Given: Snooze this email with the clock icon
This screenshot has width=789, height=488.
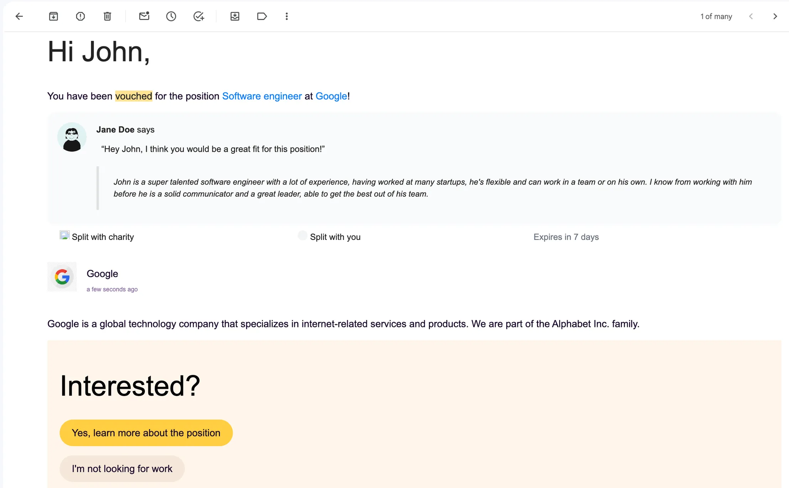Looking at the screenshot, I should click(171, 16).
